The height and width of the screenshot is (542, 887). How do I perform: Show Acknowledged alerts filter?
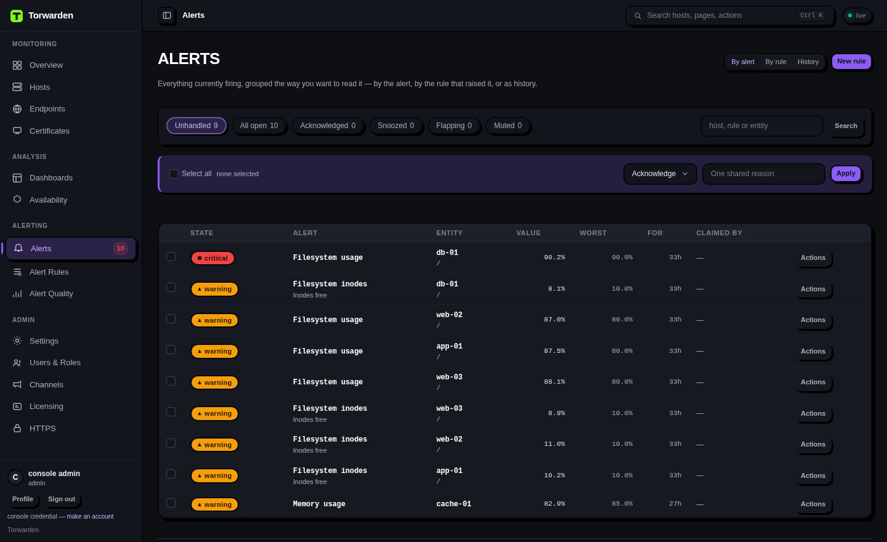(x=328, y=126)
